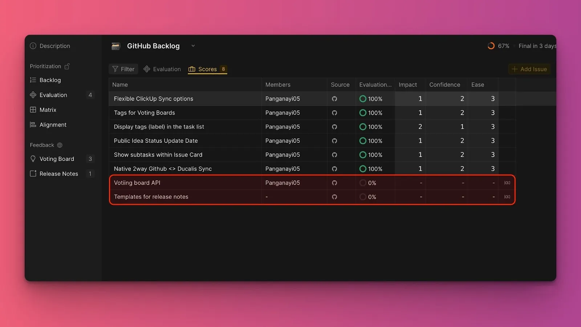Viewport: 581px width, 327px height.
Task: Switch to the Evaluation tab
Action: 162,69
